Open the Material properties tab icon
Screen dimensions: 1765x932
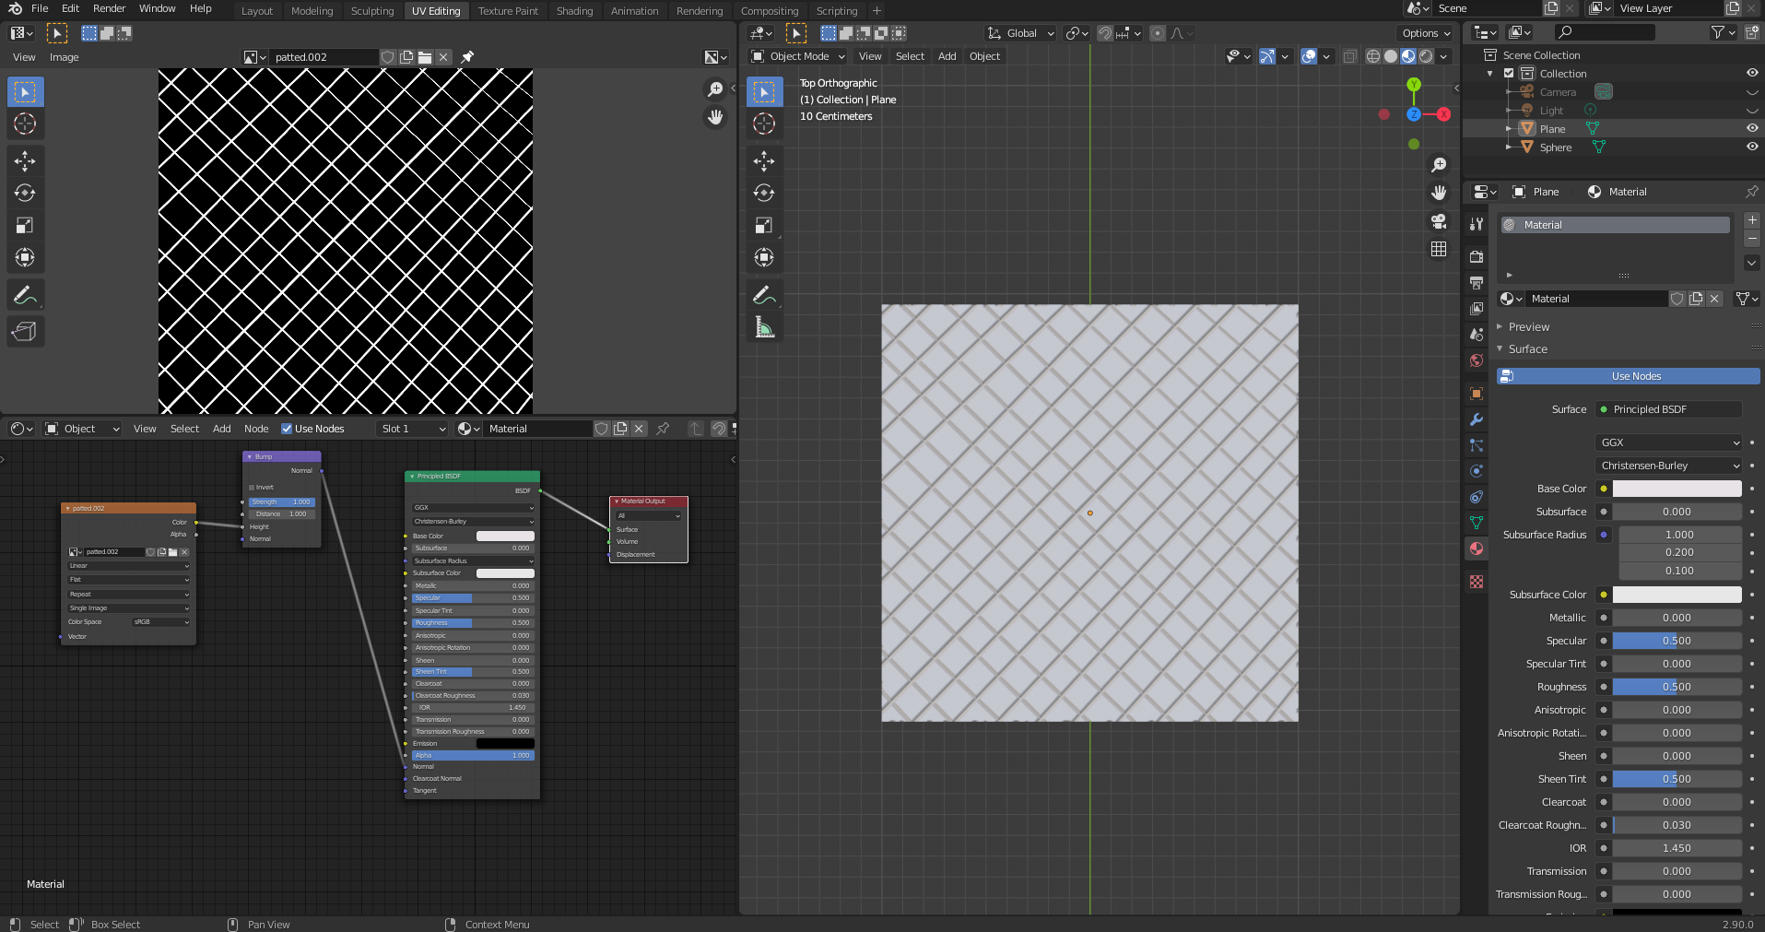point(1477,549)
